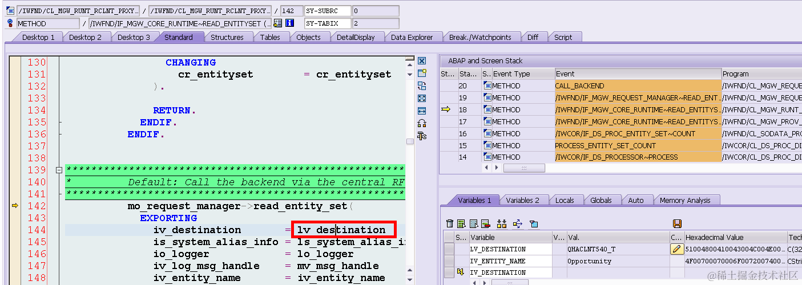Click the SY-TABIX value field
Image resolution: width=802 pixels, height=285 pixels.
coord(376,23)
